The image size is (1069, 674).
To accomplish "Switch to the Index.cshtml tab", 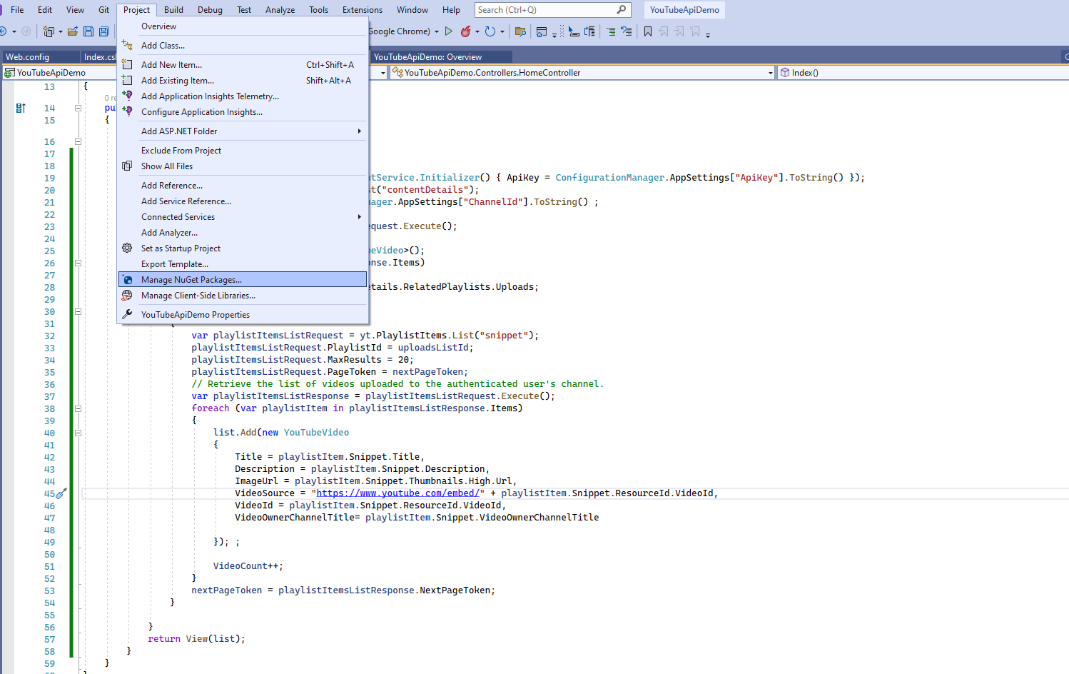I will click(x=99, y=57).
